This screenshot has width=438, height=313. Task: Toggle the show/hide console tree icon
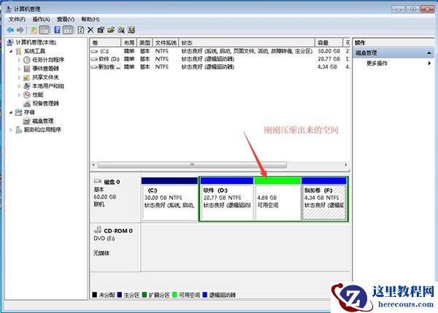[x=45, y=30]
